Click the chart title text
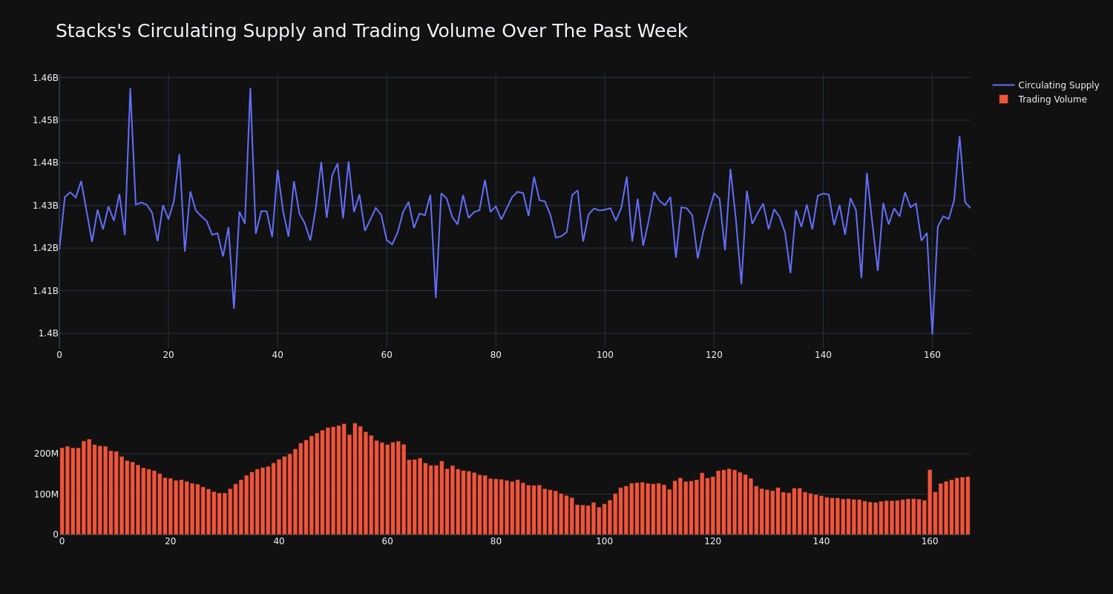This screenshot has height=594, width=1113. pos(372,31)
